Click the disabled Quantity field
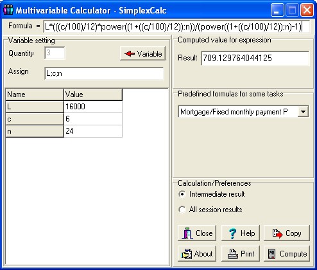 [x=55, y=53]
